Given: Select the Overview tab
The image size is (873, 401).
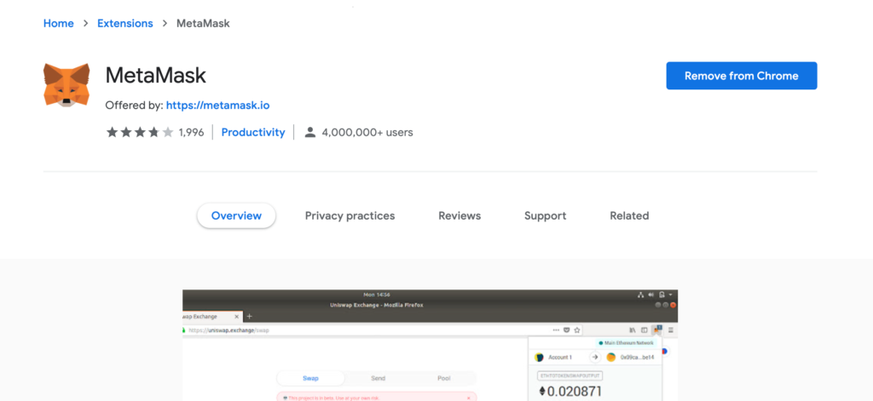Looking at the screenshot, I should coord(237,215).
